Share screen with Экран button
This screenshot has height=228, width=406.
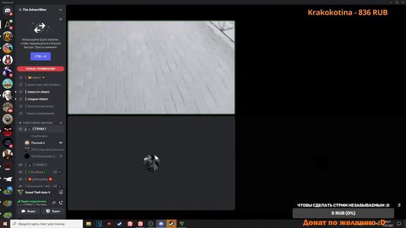pos(53,211)
